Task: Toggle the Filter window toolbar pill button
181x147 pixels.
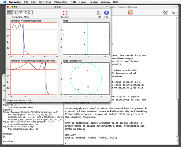Action: pos(107,7)
